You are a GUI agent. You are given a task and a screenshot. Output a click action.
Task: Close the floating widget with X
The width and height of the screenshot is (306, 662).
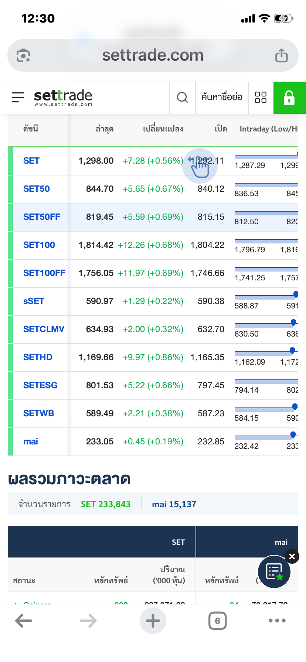point(292,556)
